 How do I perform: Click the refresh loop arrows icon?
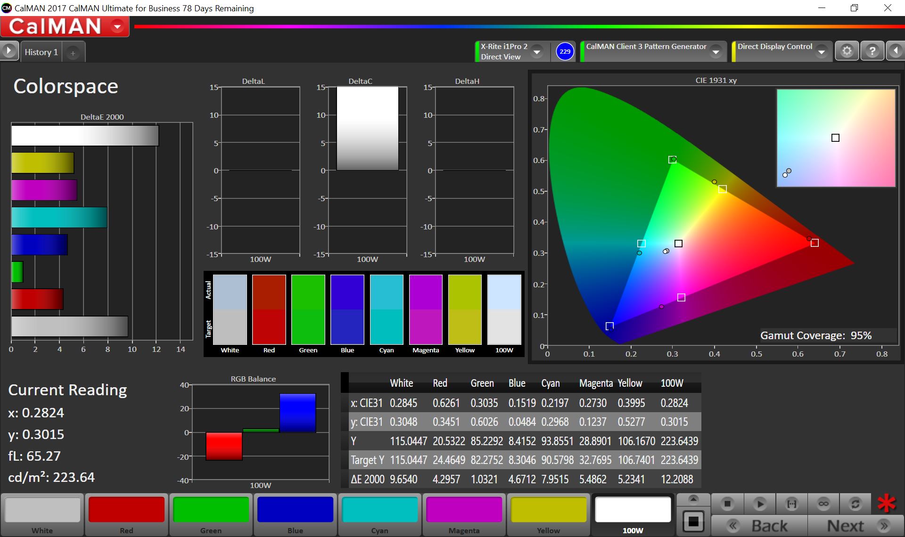(x=855, y=504)
